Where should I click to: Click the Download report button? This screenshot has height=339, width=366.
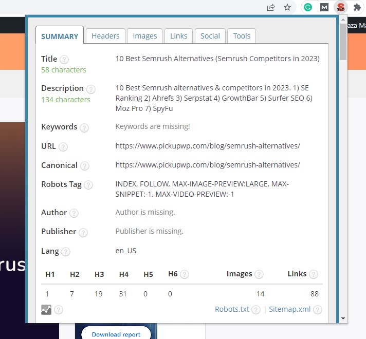coord(116,334)
